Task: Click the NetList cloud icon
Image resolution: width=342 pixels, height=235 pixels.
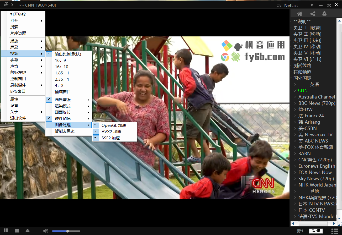Action: pos(279,5)
